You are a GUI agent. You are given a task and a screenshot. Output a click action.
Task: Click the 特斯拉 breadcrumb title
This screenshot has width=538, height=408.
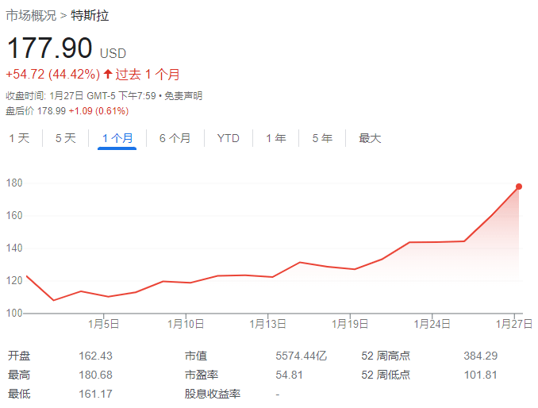[90, 16]
